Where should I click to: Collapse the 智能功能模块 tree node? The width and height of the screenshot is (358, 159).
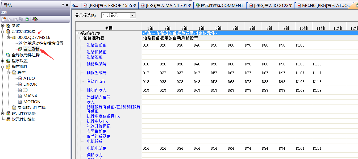3,31
